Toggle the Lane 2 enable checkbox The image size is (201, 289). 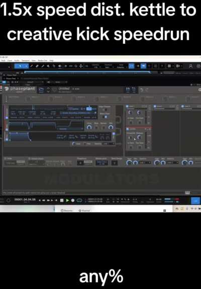pyautogui.click(x=155, y=106)
